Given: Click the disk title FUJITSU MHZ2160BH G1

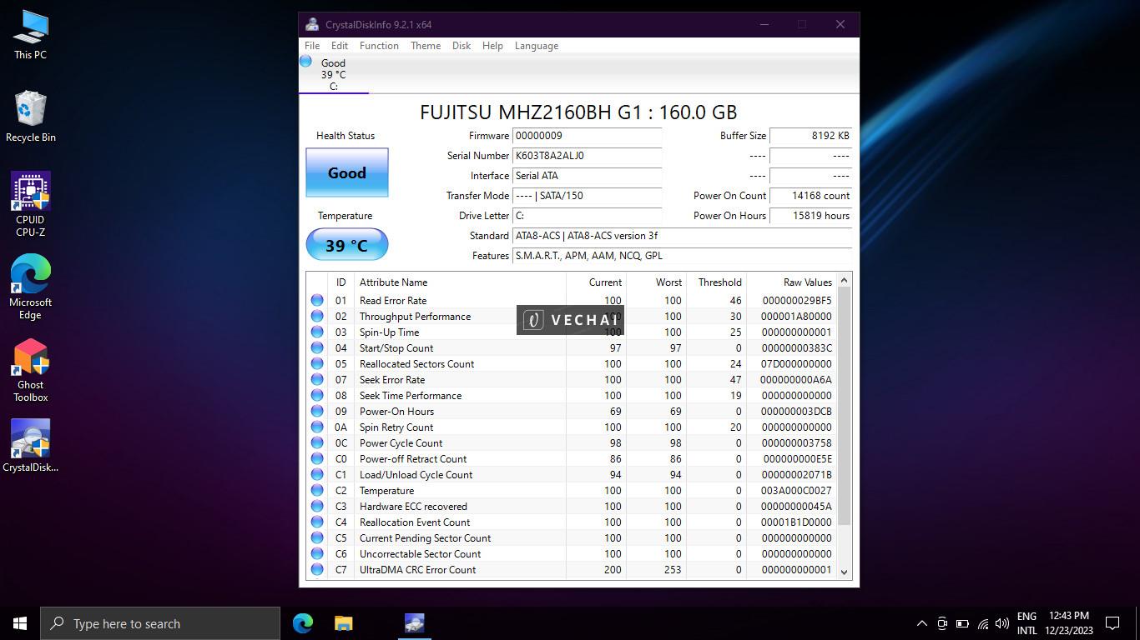Looking at the screenshot, I should (578, 112).
